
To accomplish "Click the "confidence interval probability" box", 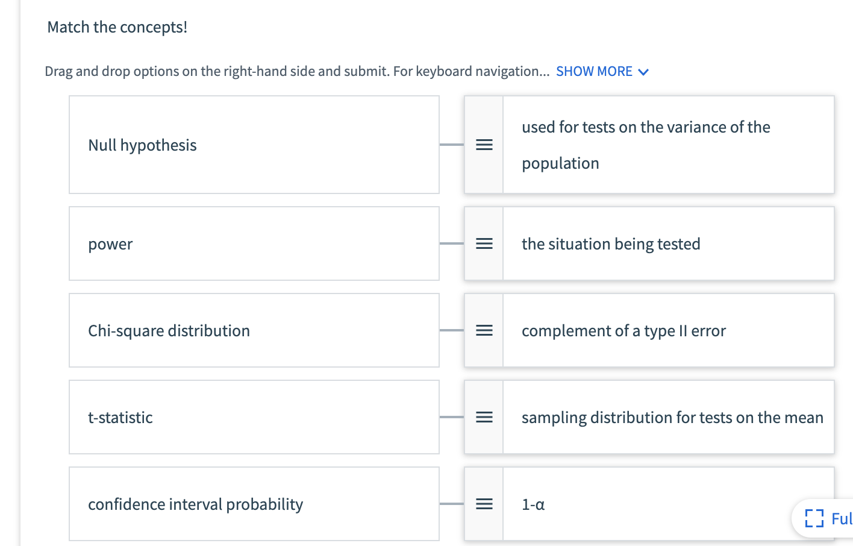I will 254,504.
